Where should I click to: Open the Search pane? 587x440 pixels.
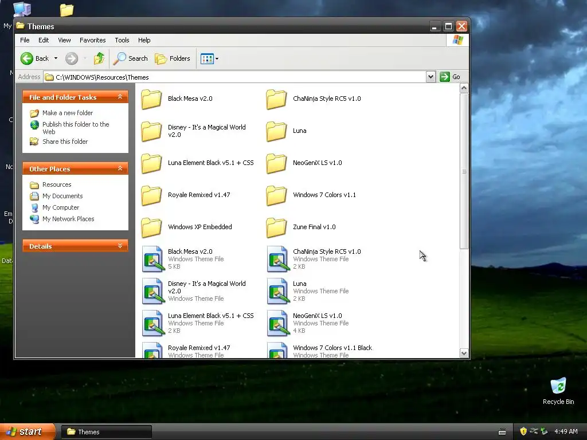[x=131, y=58]
